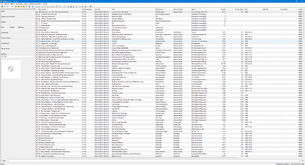Open the Katalog directory combo box
305x165 pixels.
click(x=18, y=56)
